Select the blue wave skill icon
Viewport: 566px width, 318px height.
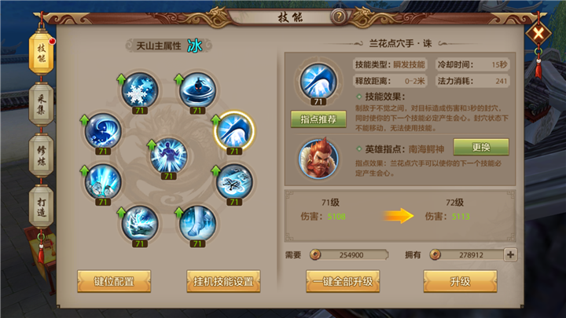coord(103,132)
